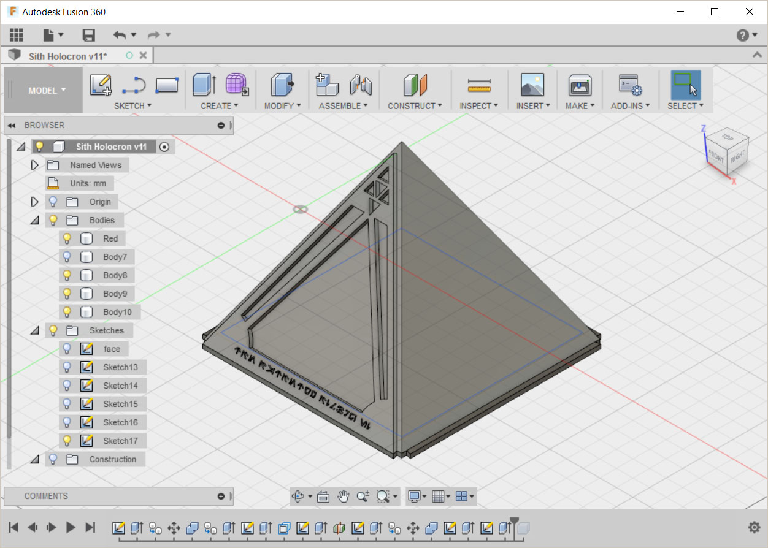Click the ViewCube orientation cube
Image resolution: width=768 pixels, height=548 pixels.
click(727, 149)
